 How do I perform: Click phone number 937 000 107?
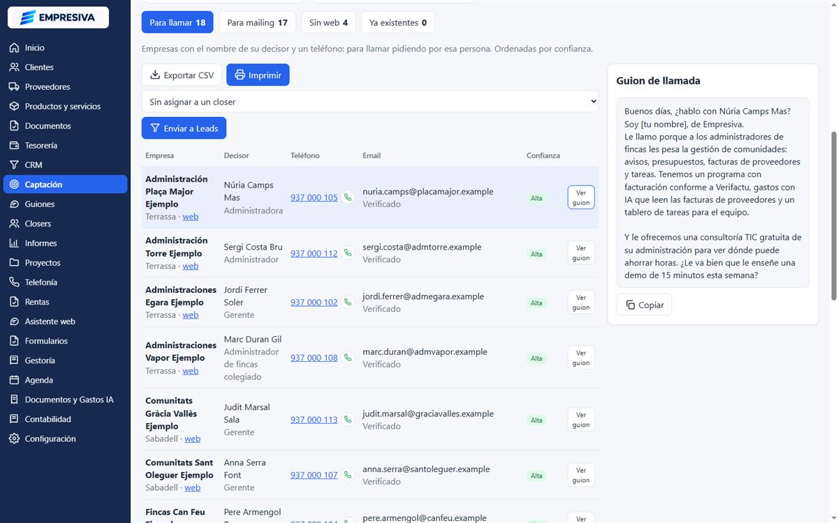(314, 476)
